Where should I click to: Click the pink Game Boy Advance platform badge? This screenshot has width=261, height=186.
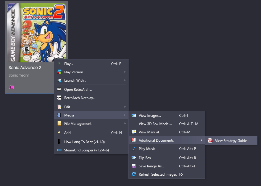pyautogui.click(x=11, y=87)
